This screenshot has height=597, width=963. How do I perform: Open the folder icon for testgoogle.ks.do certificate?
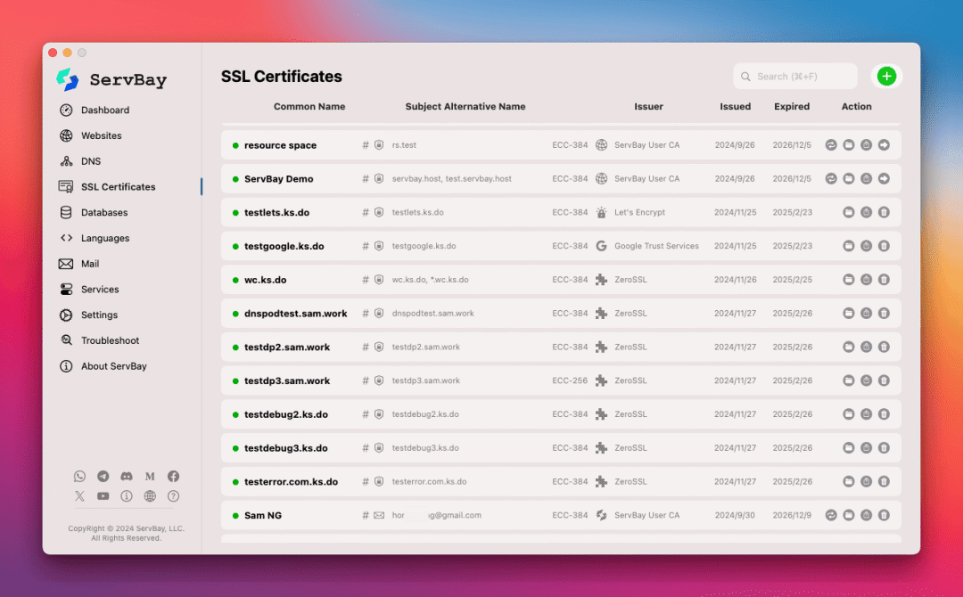849,246
